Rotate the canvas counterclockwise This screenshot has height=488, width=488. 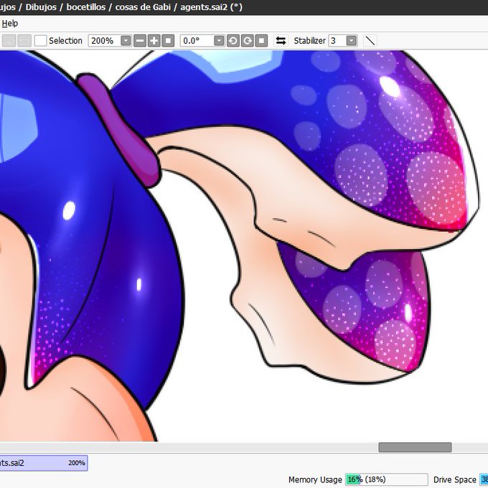click(233, 41)
